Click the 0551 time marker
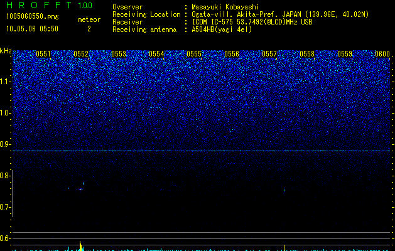 tap(43, 54)
